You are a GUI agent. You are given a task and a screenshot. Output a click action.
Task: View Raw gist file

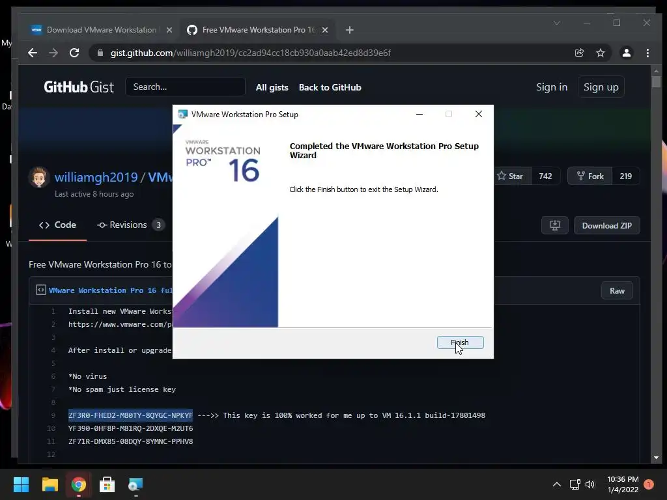[x=617, y=291]
